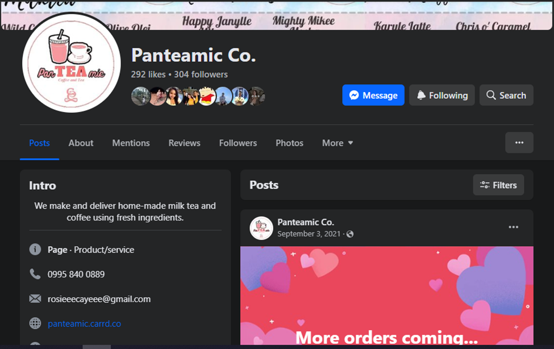Open the Reviews tab
554x349 pixels.
tap(185, 143)
